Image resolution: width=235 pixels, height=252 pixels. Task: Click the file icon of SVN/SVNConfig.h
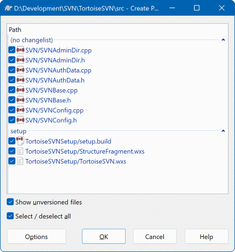tap(20, 120)
